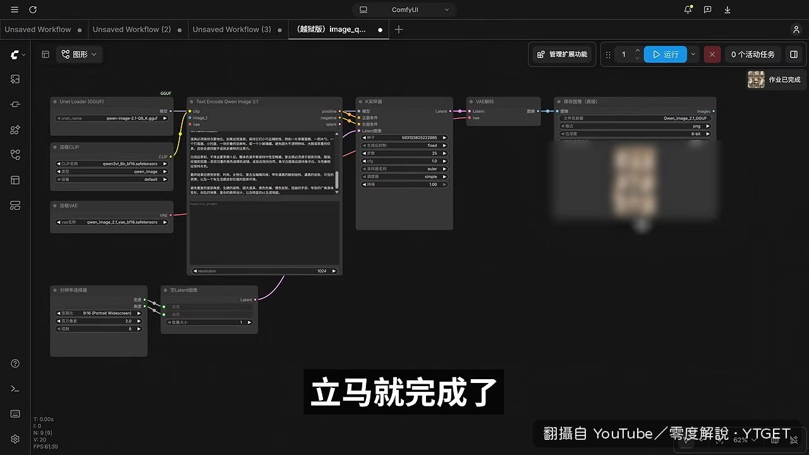The height and width of the screenshot is (455, 809).
Task: Click the negative_prompt text area
Action: [x=265, y=233]
